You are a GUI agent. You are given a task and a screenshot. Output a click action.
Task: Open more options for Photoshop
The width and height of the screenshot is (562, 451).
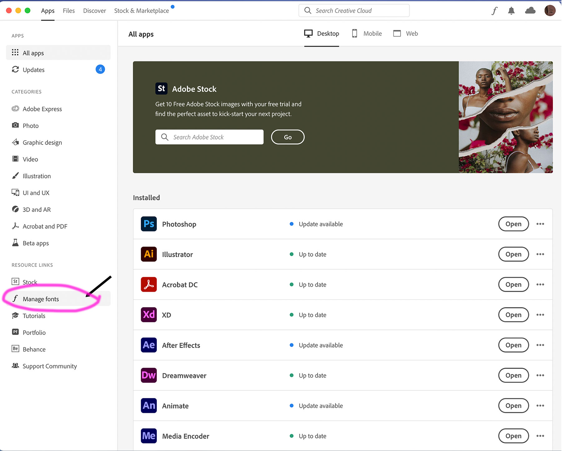click(540, 224)
